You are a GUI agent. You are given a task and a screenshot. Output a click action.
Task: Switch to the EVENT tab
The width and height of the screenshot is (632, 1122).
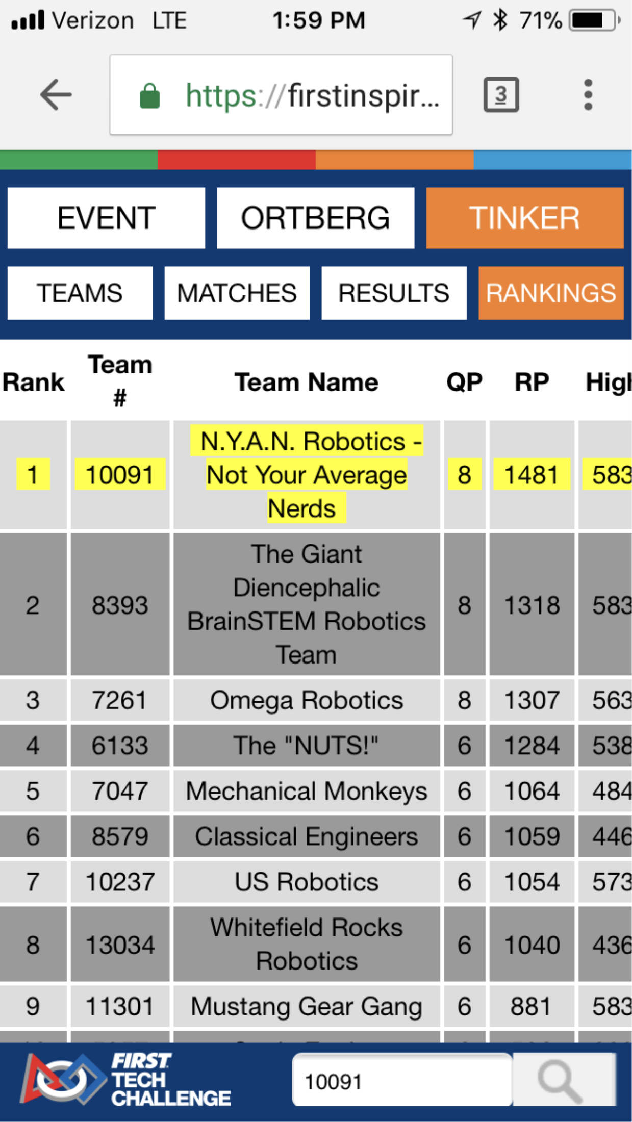pyautogui.click(x=106, y=218)
